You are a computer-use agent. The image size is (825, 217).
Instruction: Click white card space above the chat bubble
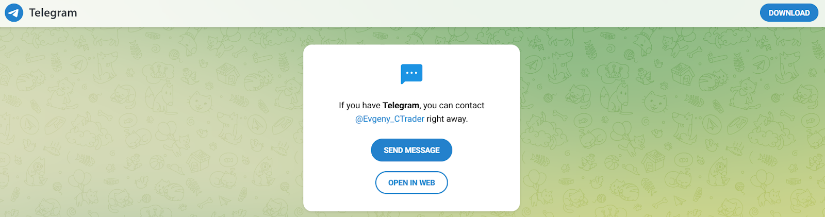(411, 54)
